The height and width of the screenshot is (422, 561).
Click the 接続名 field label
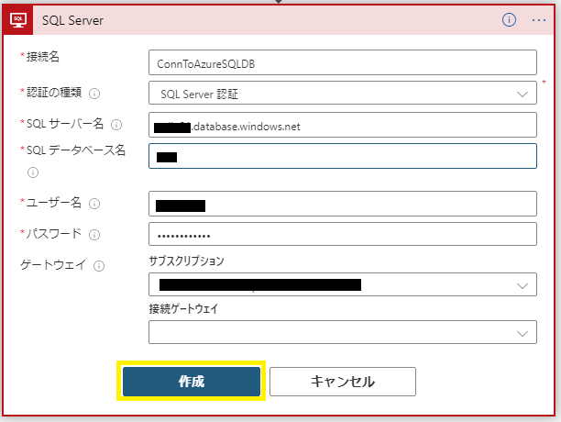[x=42, y=57]
